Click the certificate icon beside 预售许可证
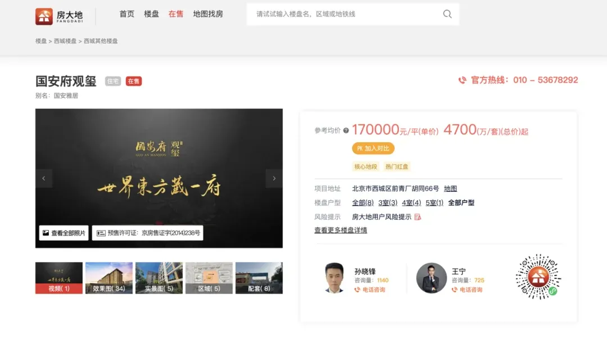607x343 pixels. click(x=102, y=232)
